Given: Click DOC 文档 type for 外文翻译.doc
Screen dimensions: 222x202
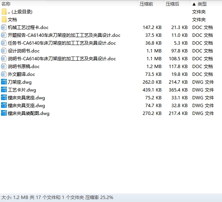Looking at the screenshot, I should [203, 74].
